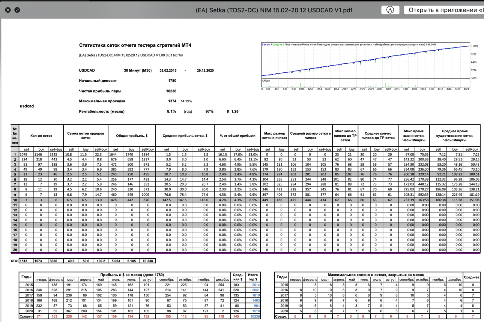
Task: Click the totals cell '3086'
Action: (56, 261)
